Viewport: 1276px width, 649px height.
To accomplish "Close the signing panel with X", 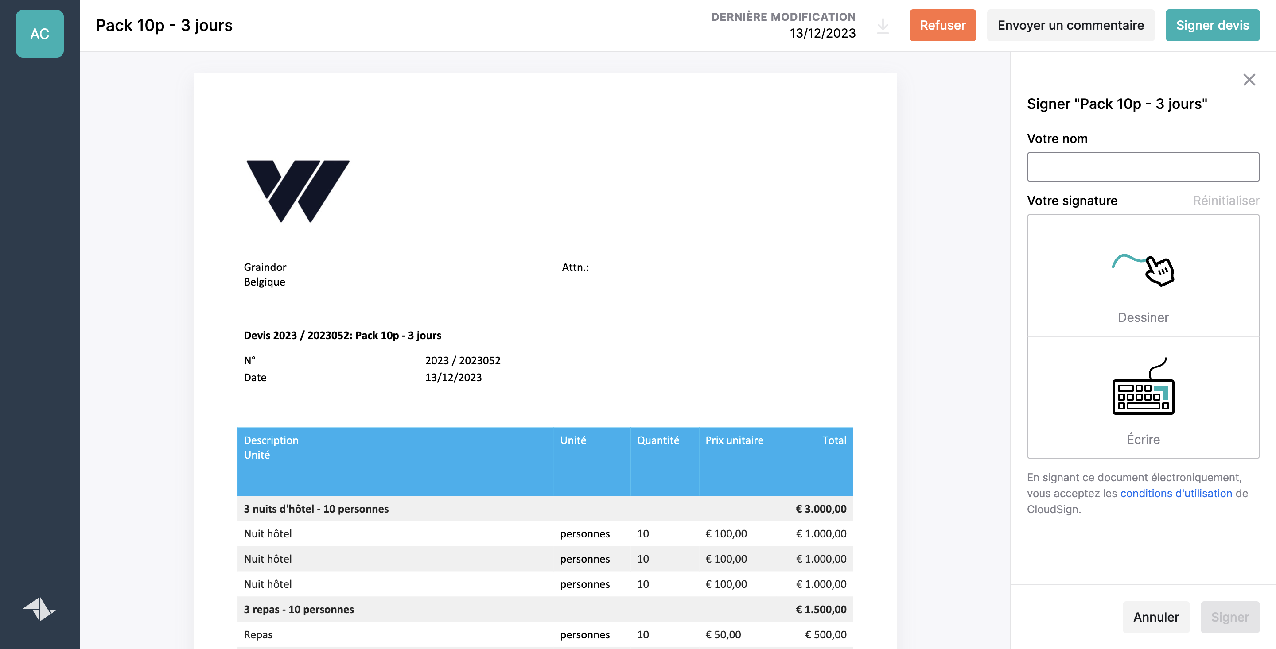I will click(x=1249, y=80).
